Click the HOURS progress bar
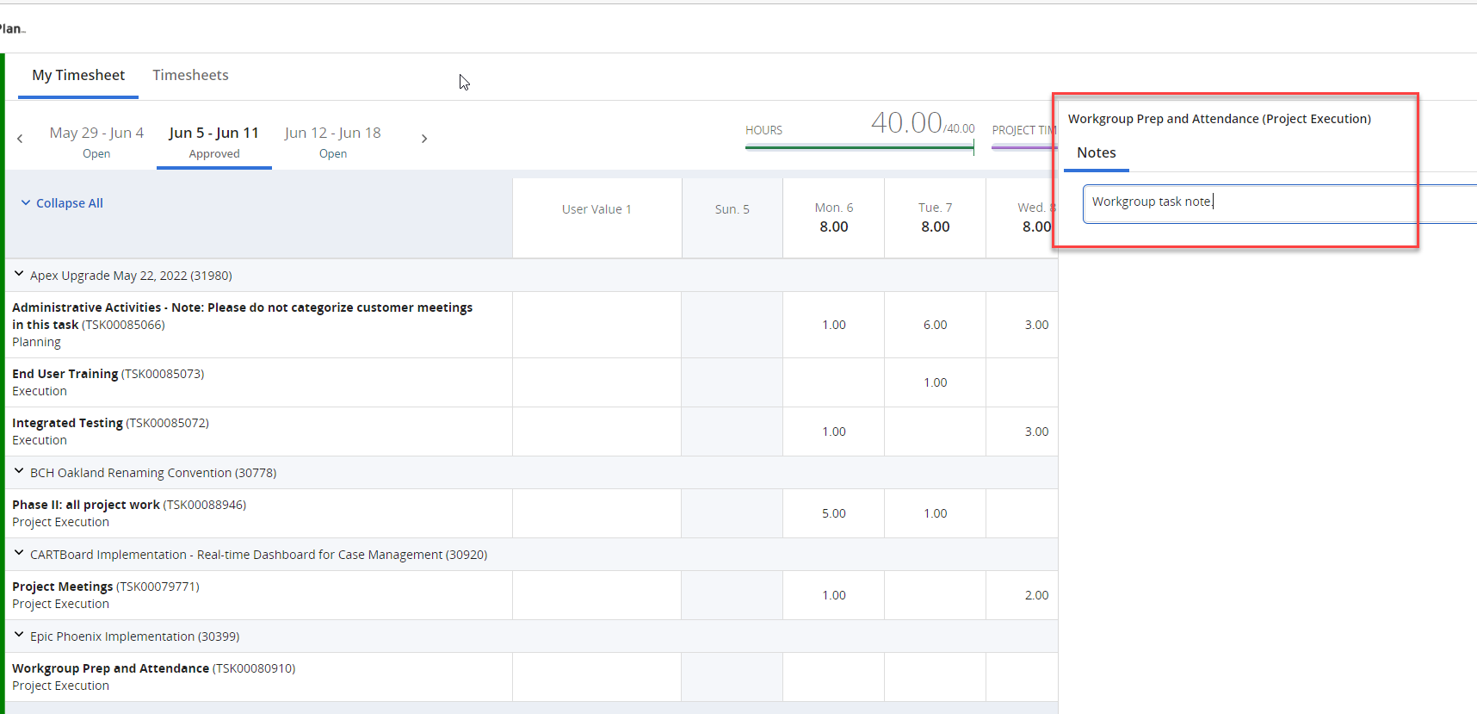Image resolution: width=1477 pixels, height=714 pixels. tap(859, 147)
